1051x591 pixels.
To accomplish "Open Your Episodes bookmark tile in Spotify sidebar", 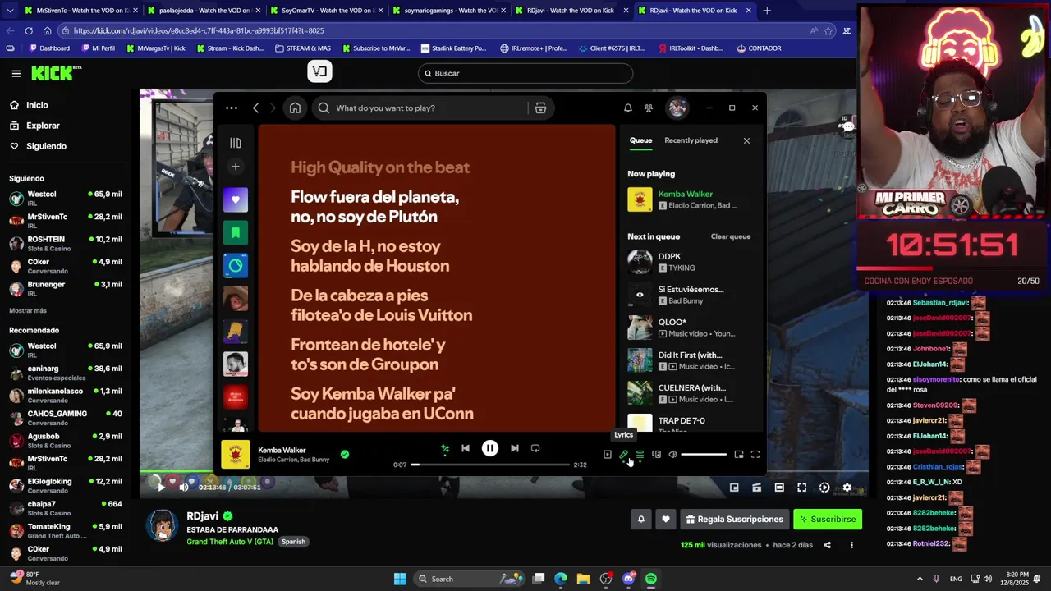I will pos(236,232).
